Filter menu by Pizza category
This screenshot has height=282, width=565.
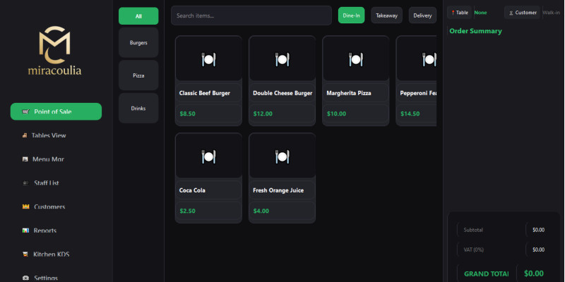[x=138, y=75]
